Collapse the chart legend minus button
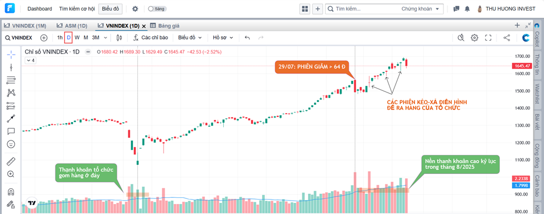 (88, 52)
